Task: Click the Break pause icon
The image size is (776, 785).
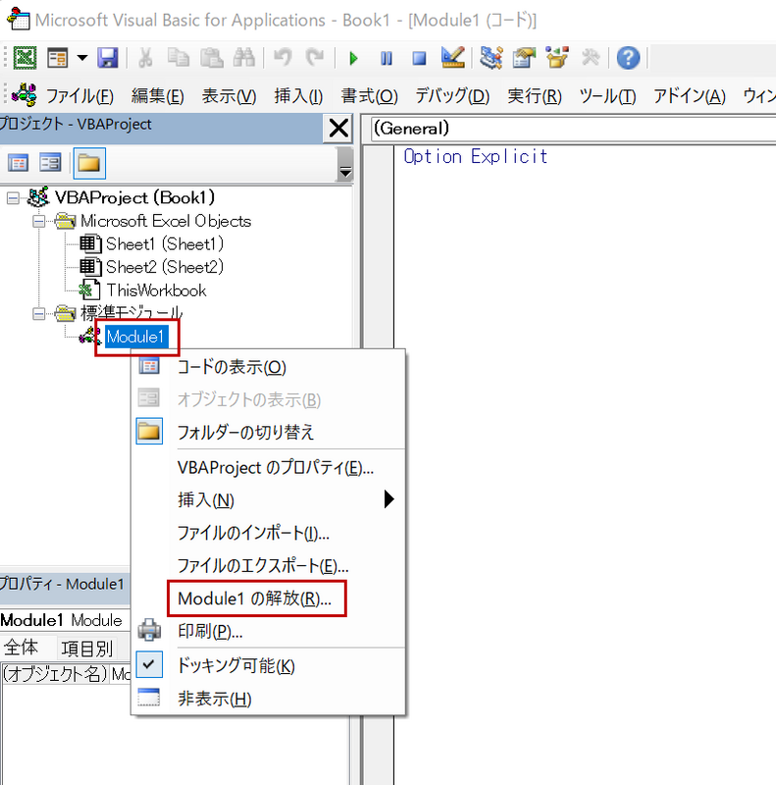Action: pos(386,58)
